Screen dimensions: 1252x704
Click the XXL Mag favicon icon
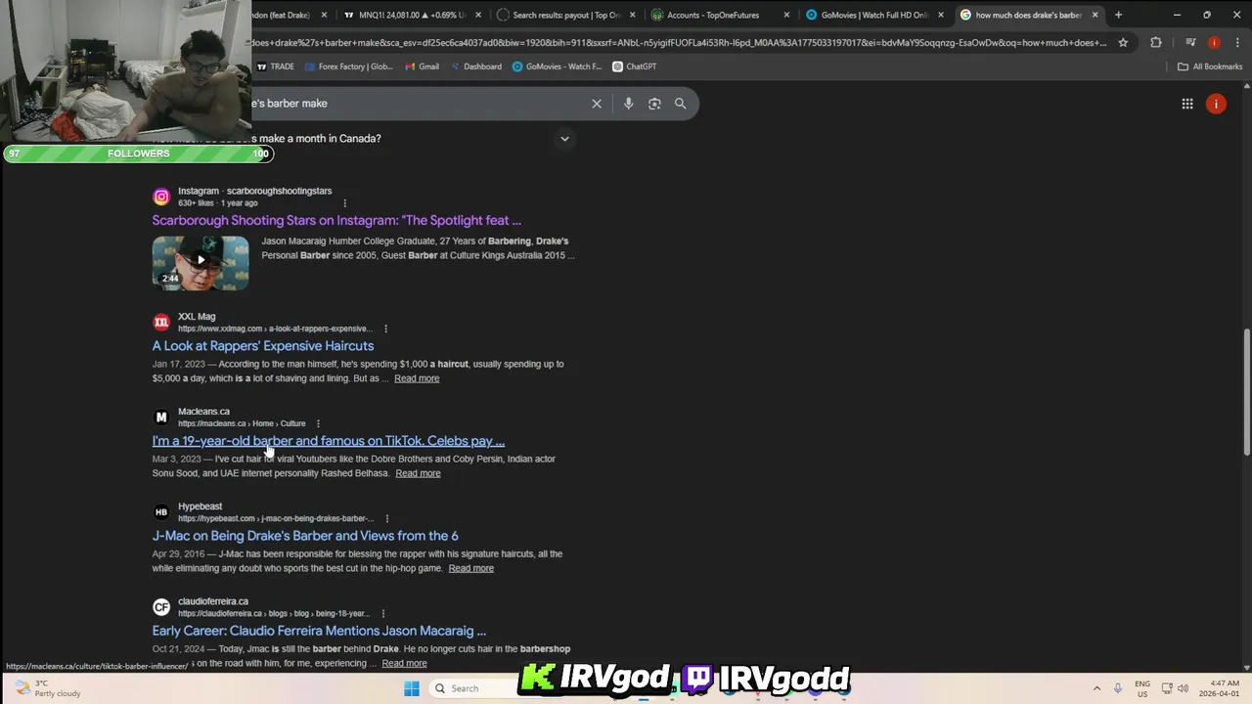click(x=161, y=322)
